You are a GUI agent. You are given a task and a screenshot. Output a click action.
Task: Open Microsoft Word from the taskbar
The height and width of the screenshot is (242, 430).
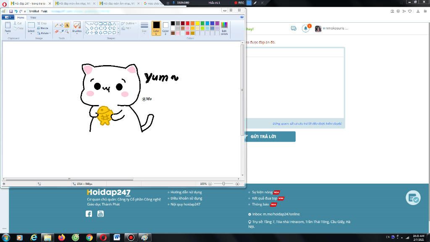click(x=117, y=238)
